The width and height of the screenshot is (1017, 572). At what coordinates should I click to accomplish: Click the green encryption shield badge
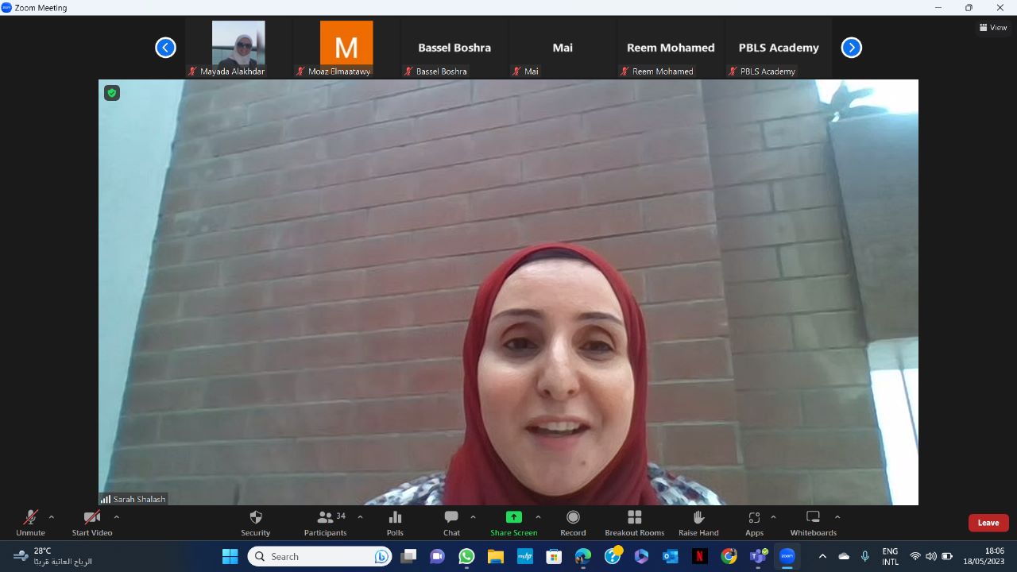(112, 93)
